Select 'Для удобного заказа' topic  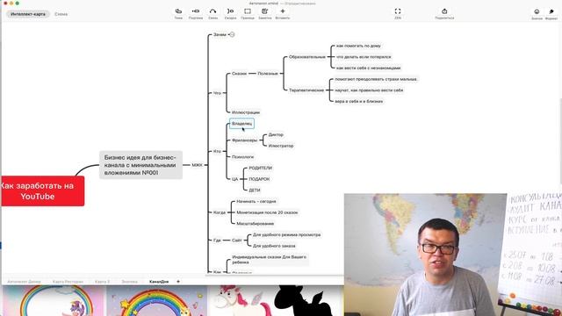coord(274,246)
